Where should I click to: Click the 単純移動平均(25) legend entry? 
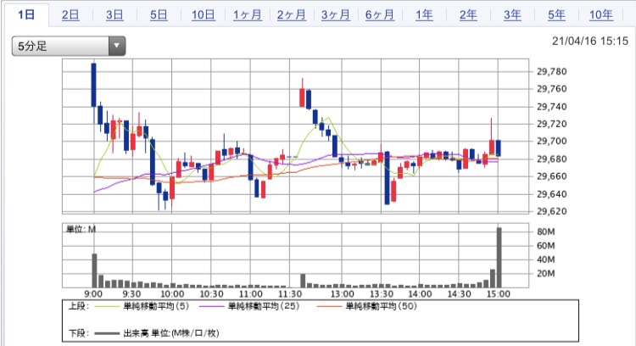click(x=249, y=306)
